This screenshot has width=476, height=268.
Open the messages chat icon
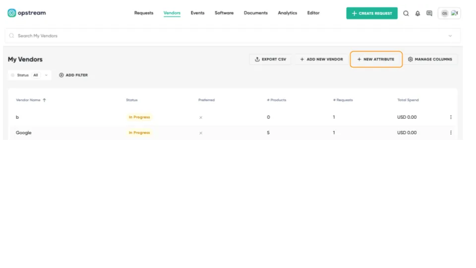429,13
